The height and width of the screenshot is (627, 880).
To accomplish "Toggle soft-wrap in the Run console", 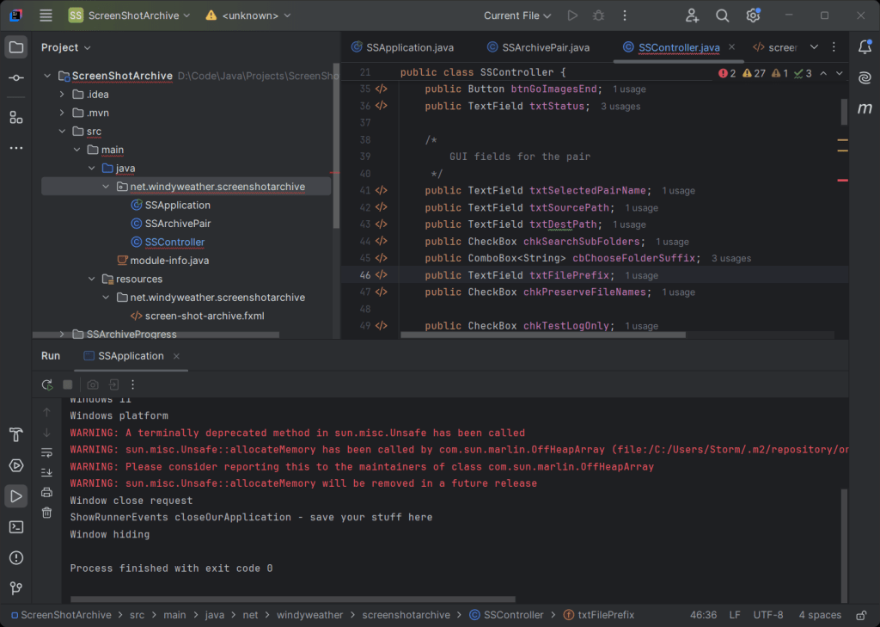I will point(47,452).
